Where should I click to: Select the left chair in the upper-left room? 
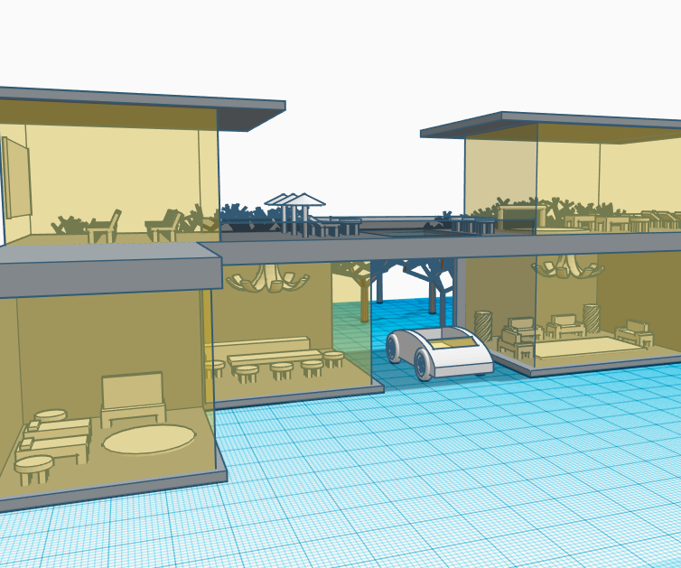coord(104,227)
